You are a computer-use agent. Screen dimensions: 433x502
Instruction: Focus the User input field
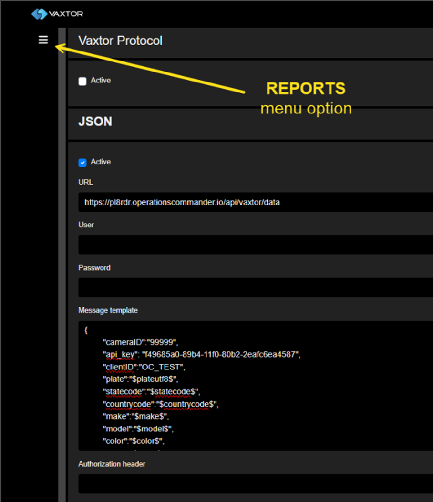tap(256, 245)
